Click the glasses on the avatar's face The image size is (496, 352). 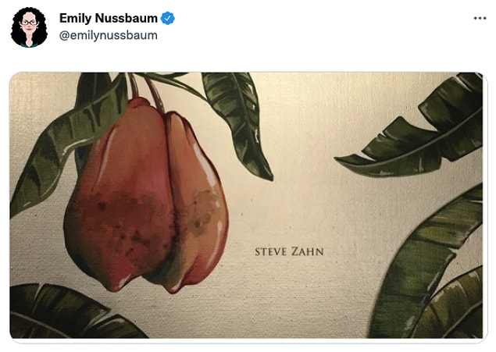(29, 23)
